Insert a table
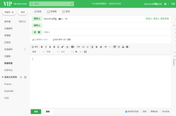 [x=115, y=47]
